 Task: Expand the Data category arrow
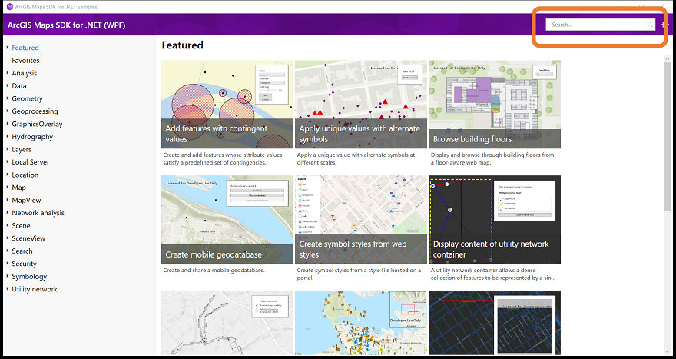8,85
